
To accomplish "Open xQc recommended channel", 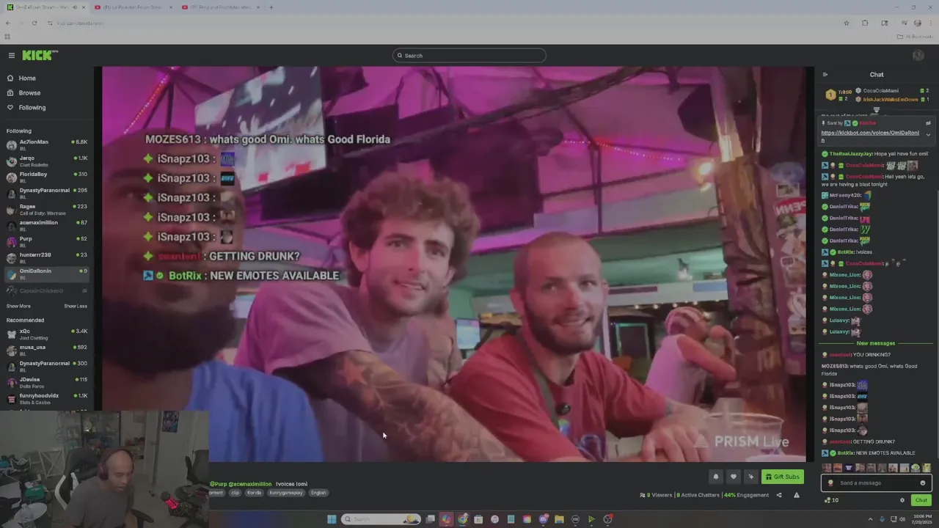I will [45, 334].
